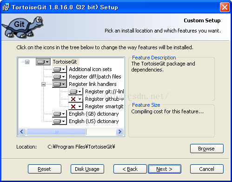Open English (GB) dictionary feature dropdown
This screenshot has height=182, width=232.
coord(60,114)
